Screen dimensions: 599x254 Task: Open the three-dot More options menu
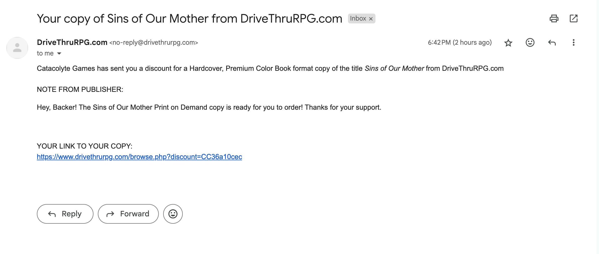(573, 42)
